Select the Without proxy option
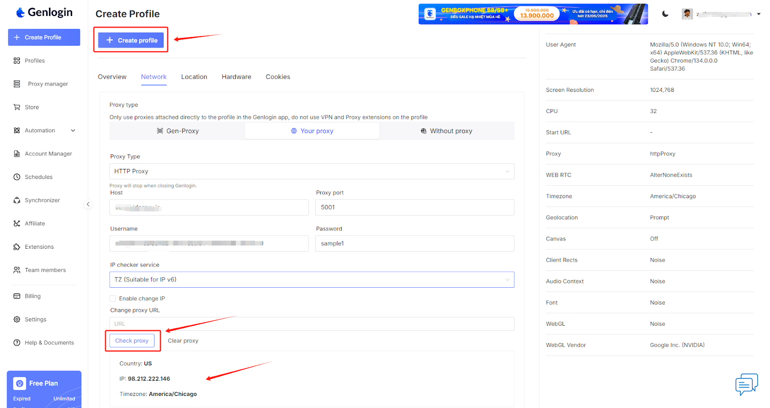Viewport: 770px width, 408px height. point(446,131)
